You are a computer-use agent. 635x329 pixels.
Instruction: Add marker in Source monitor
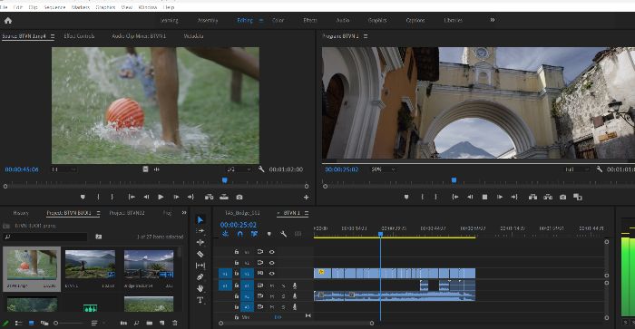[x=83, y=197]
